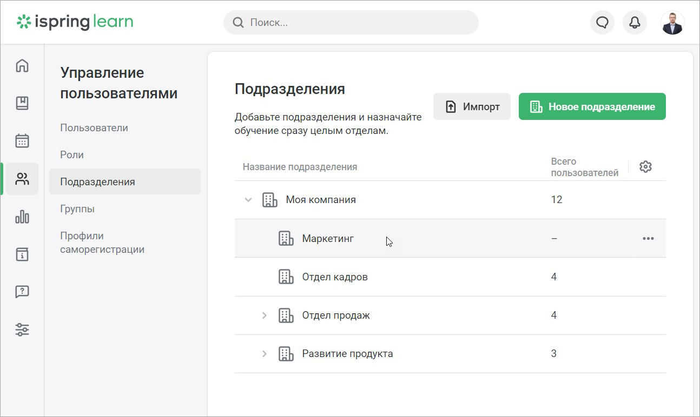Click user count 3 for Развитие продукта
Viewport: 700px width, 417px height.
click(554, 354)
